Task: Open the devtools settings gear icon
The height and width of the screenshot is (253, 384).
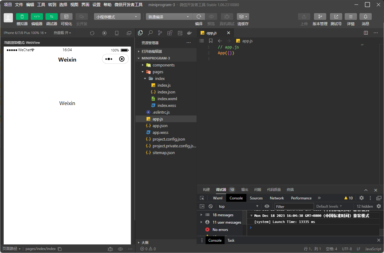Action: tap(362, 198)
